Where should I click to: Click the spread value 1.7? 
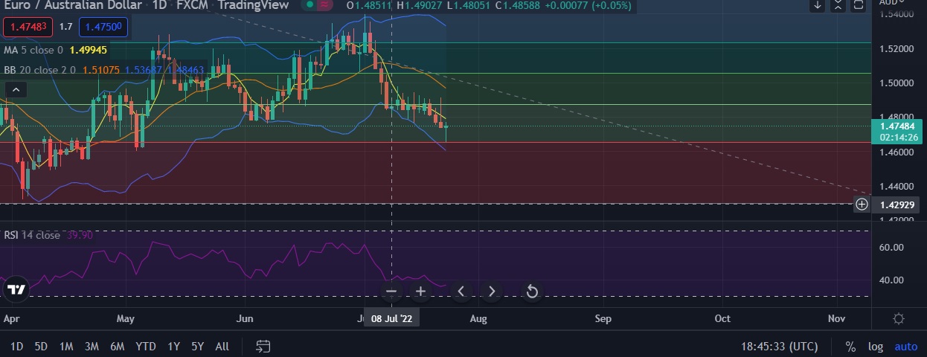[66, 28]
